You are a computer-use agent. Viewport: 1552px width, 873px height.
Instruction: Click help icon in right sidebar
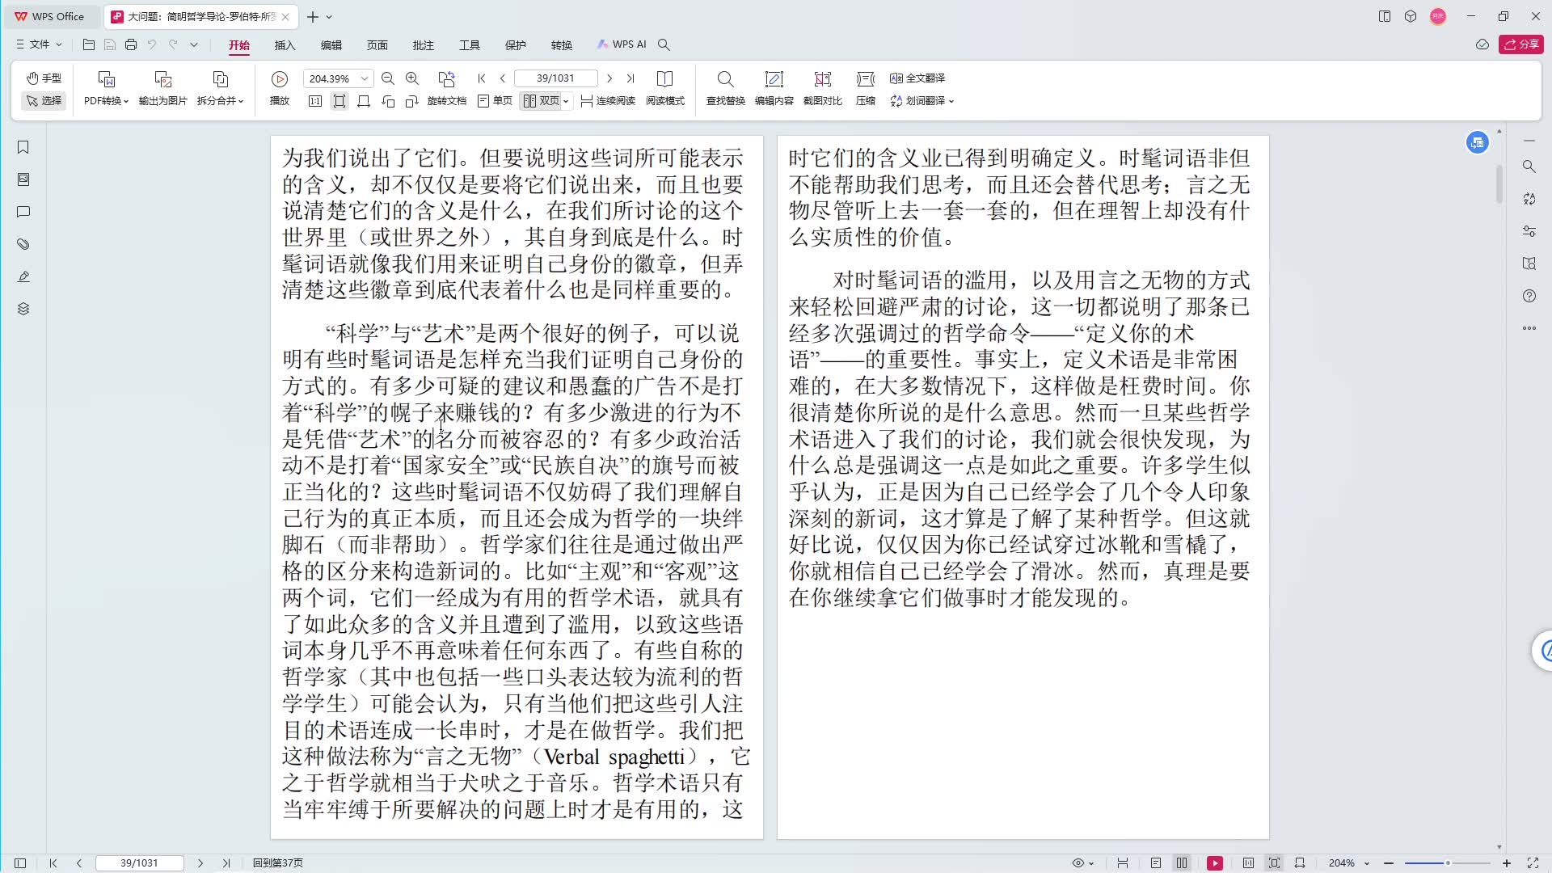[1529, 296]
